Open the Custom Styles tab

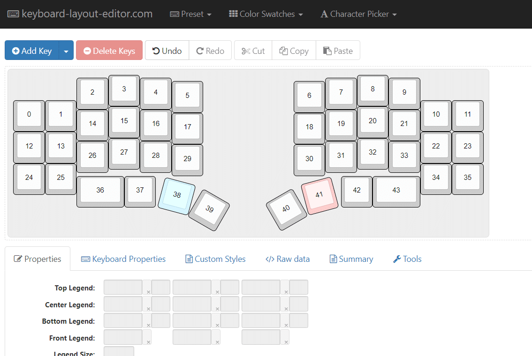point(215,259)
